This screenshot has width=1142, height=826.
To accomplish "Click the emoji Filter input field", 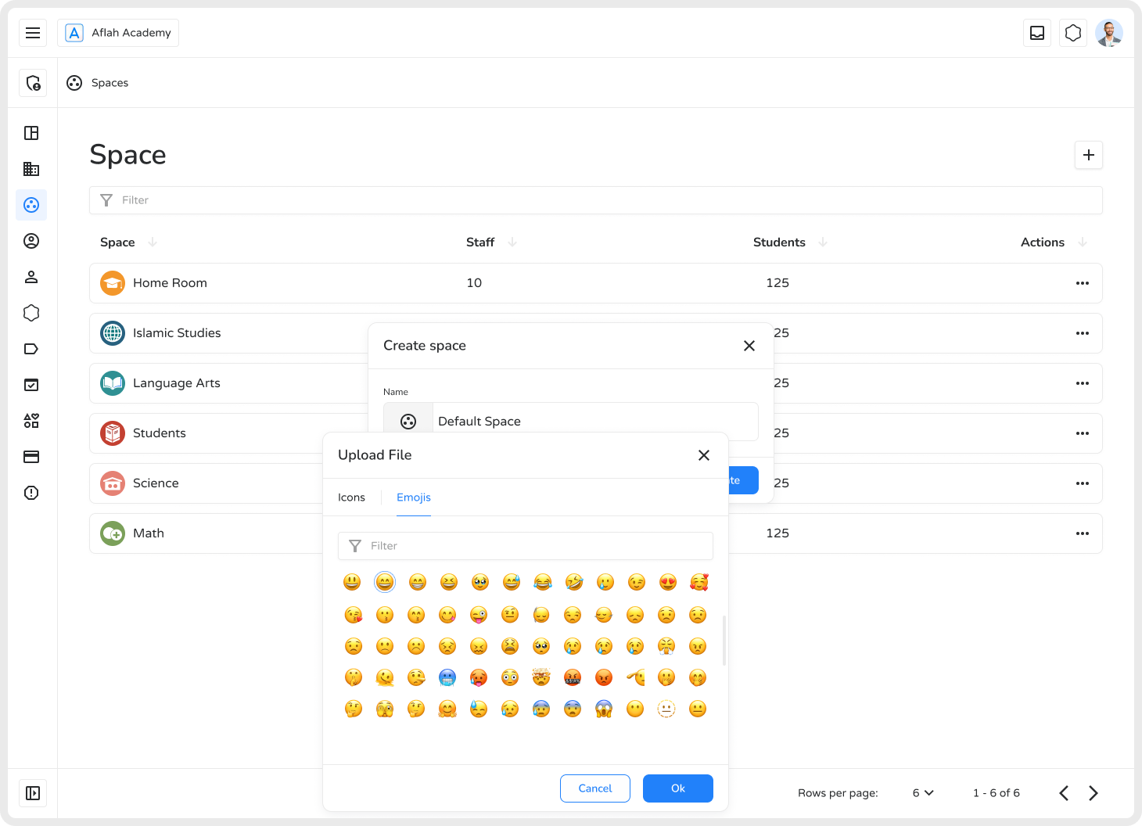I will [x=526, y=546].
